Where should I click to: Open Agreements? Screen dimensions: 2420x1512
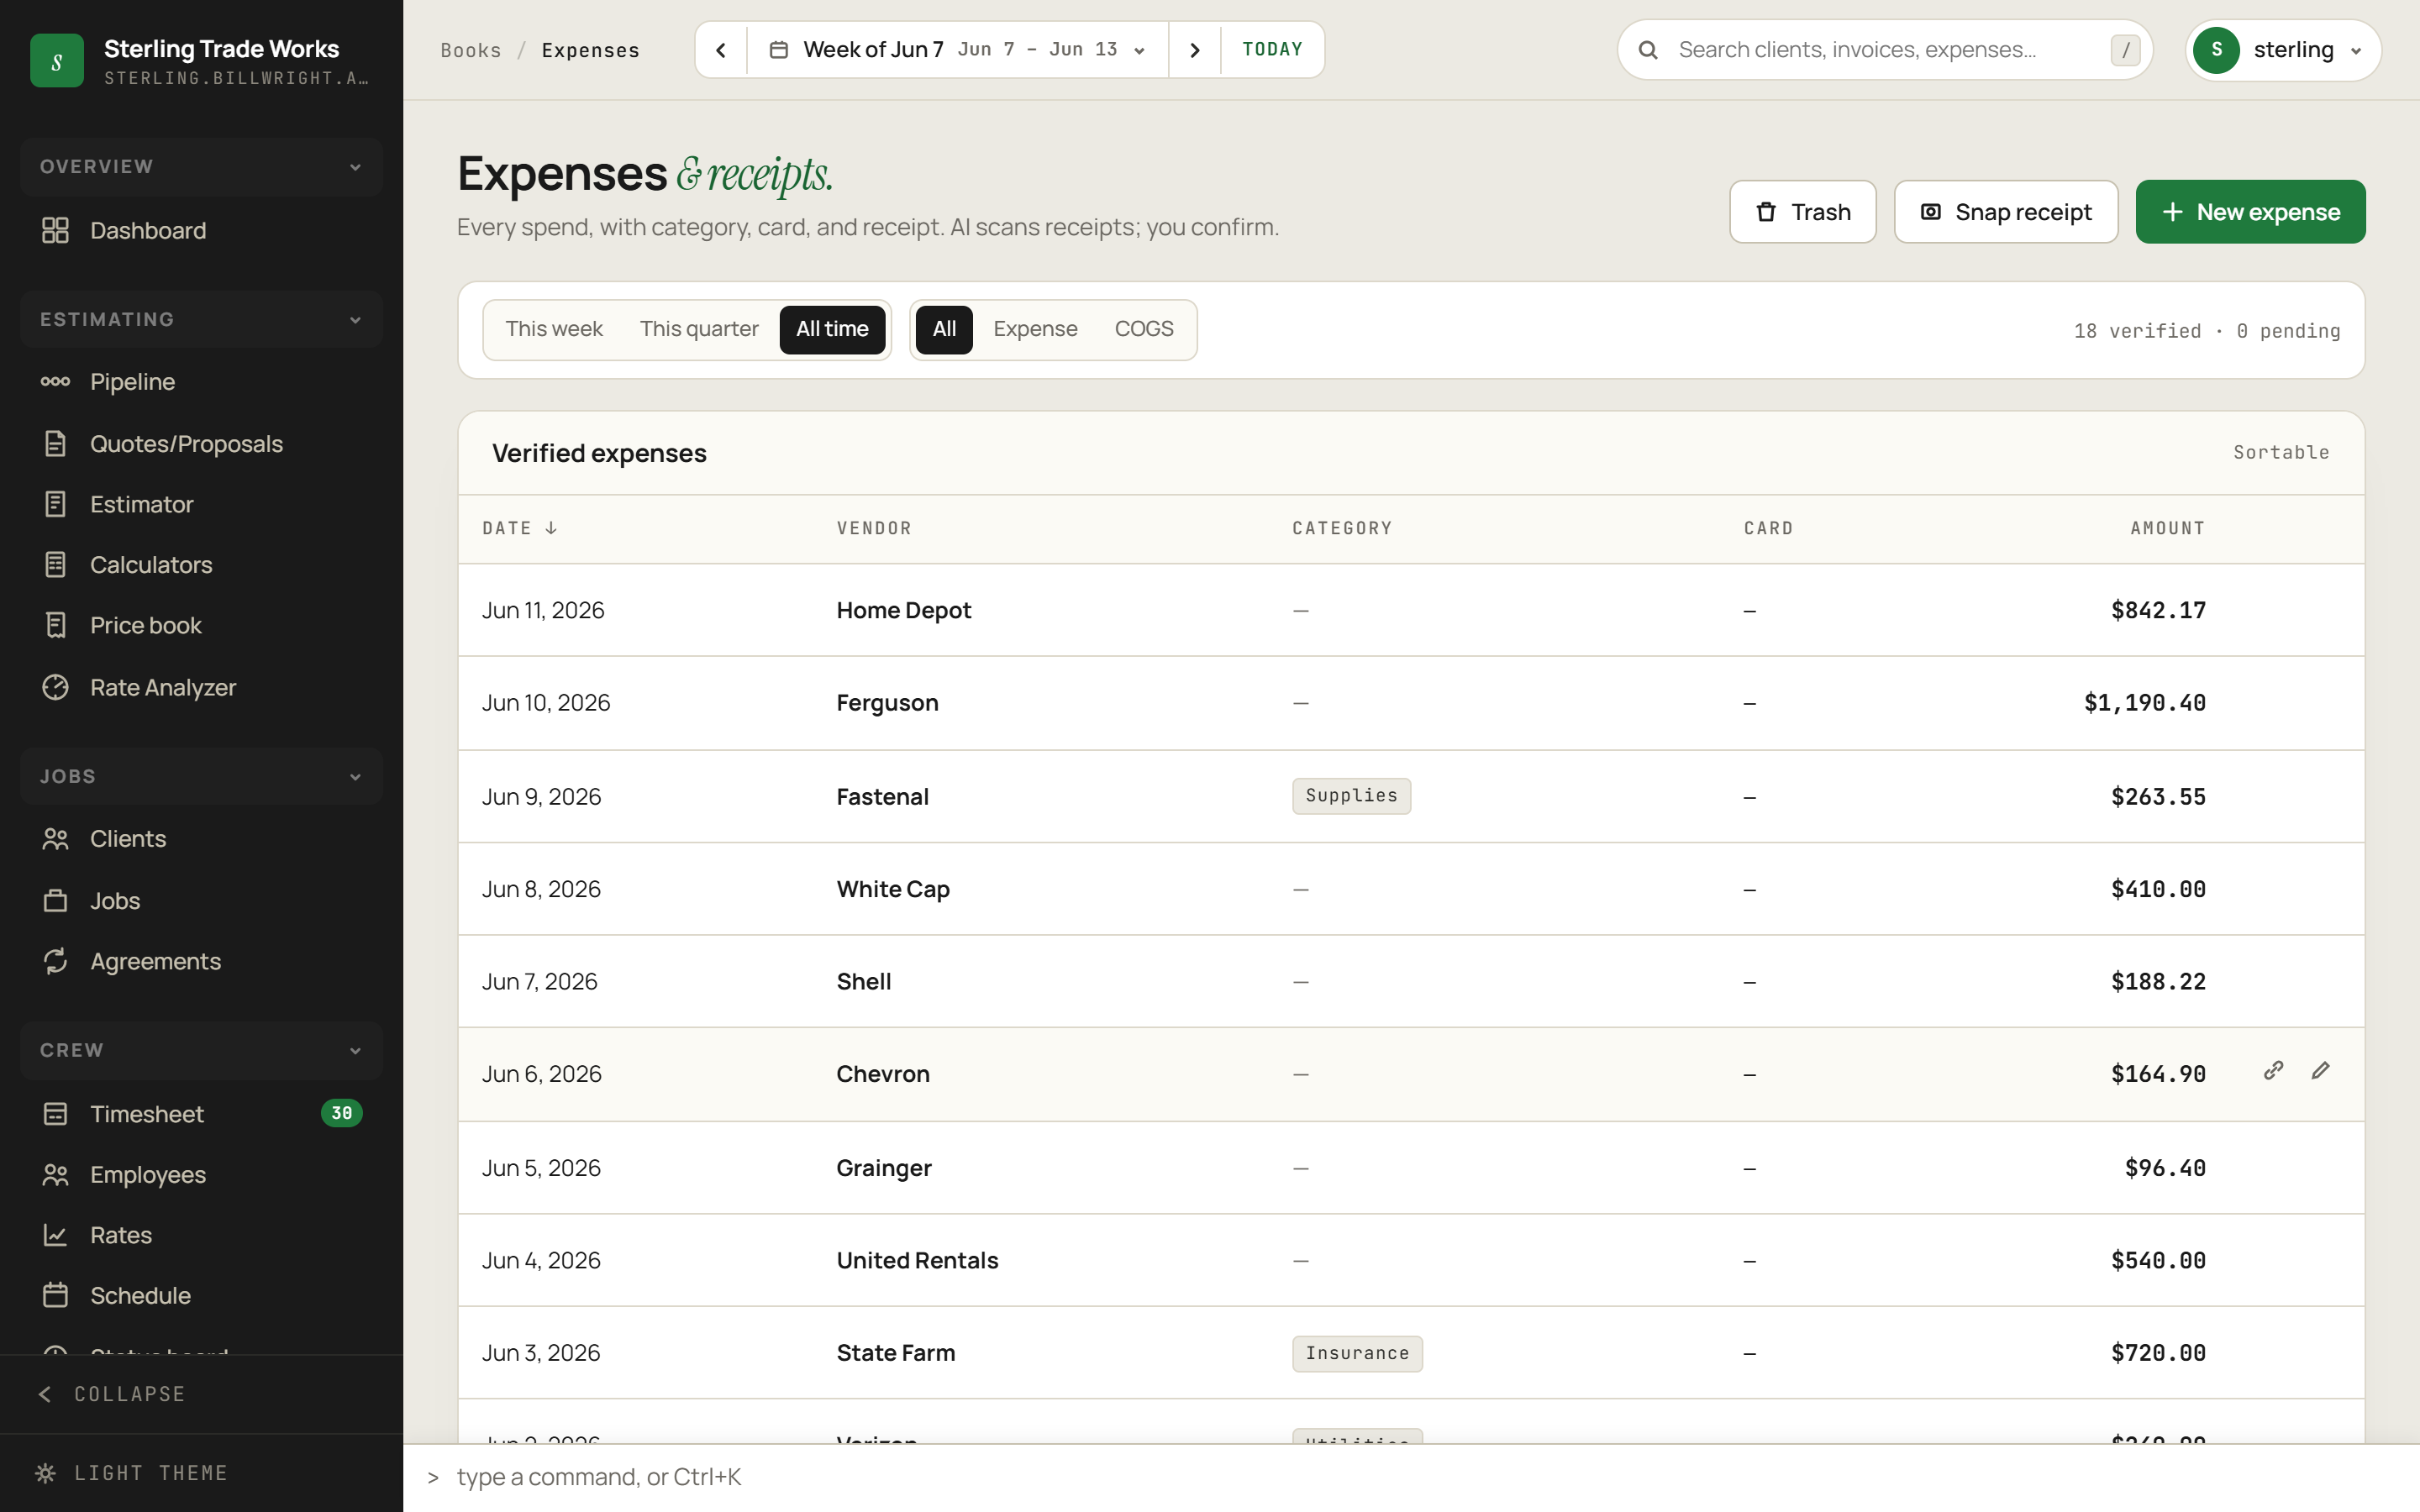tap(201, 961)
